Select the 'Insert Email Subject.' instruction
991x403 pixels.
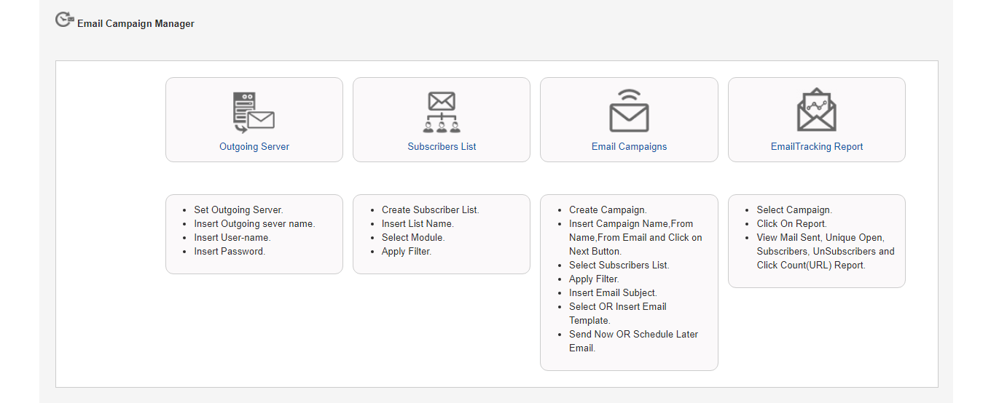pos(613,292)
